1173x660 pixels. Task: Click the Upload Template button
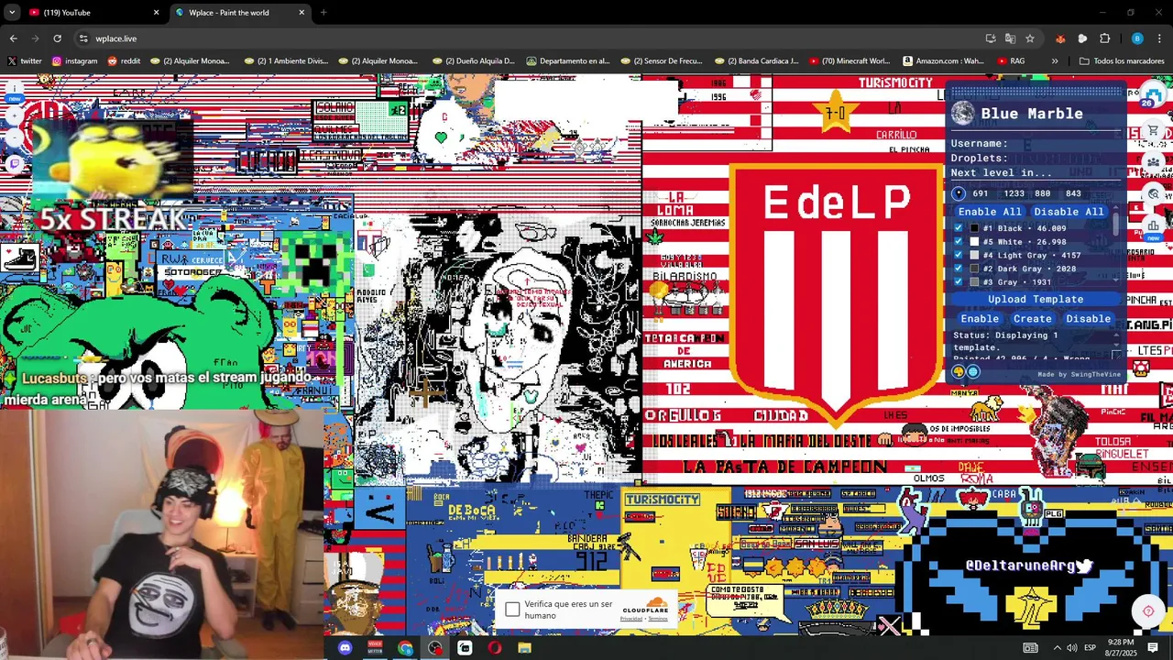click(1036, 300)
